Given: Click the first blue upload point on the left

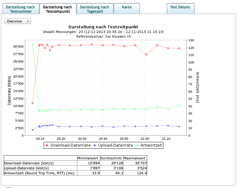Looking at the screenshot, I should pos(32,130).
